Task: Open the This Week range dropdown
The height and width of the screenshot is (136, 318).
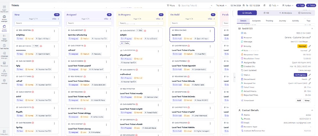Action: (221, 6)
